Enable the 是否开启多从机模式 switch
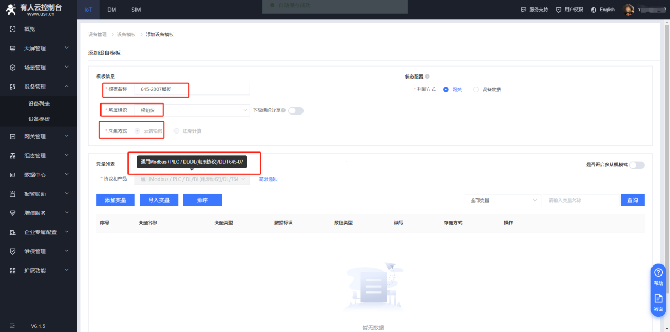The image size is (670, 332). point(637,165)
